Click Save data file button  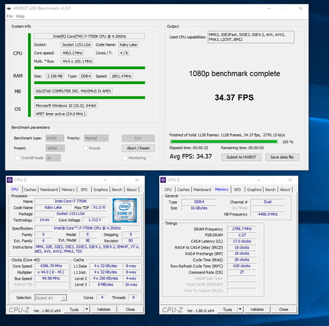point(282,157)
